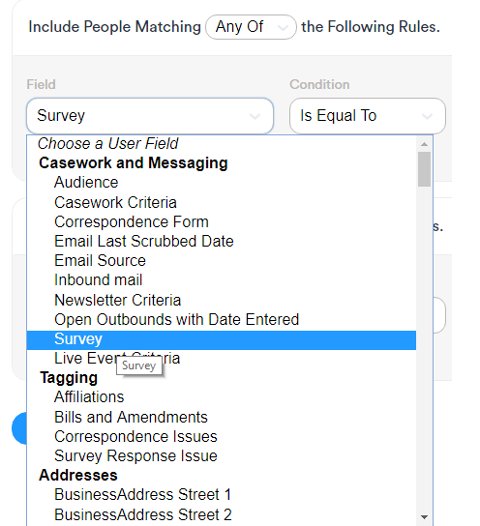Pick Email Last Scrubbed Date field

(222, 241)
